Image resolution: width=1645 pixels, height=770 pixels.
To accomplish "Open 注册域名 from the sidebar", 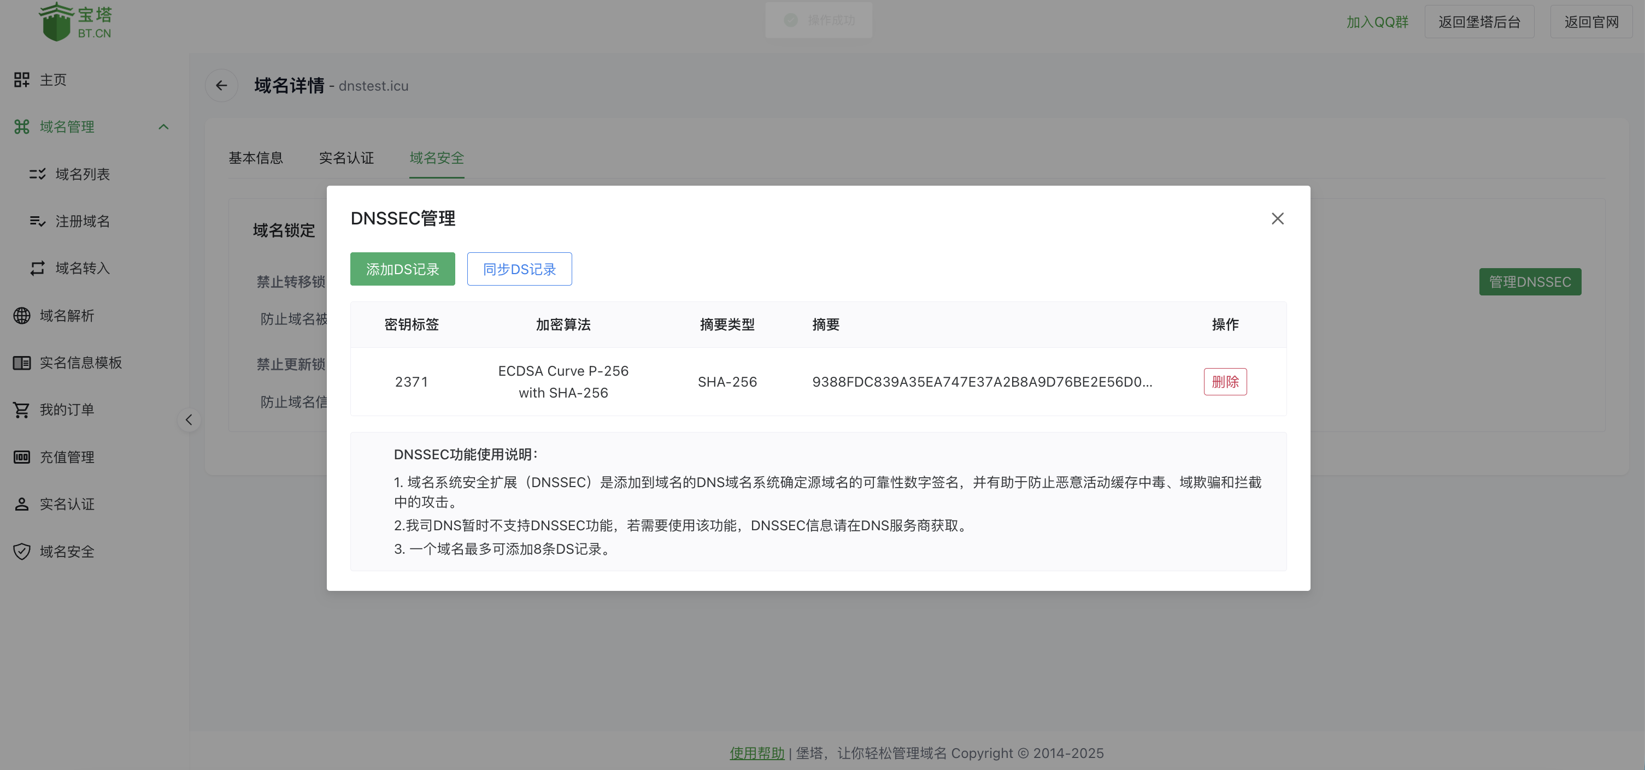I will pos(83,221).
